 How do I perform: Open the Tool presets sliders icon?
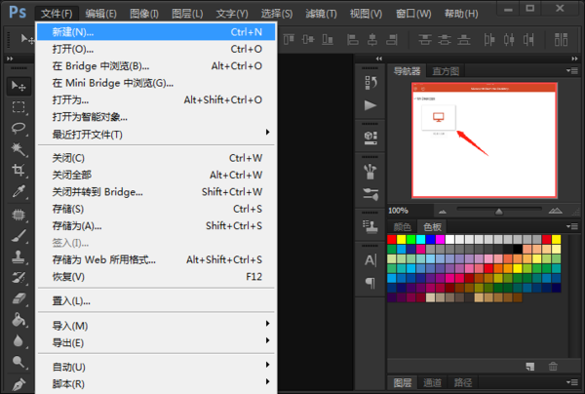(370, 194)
